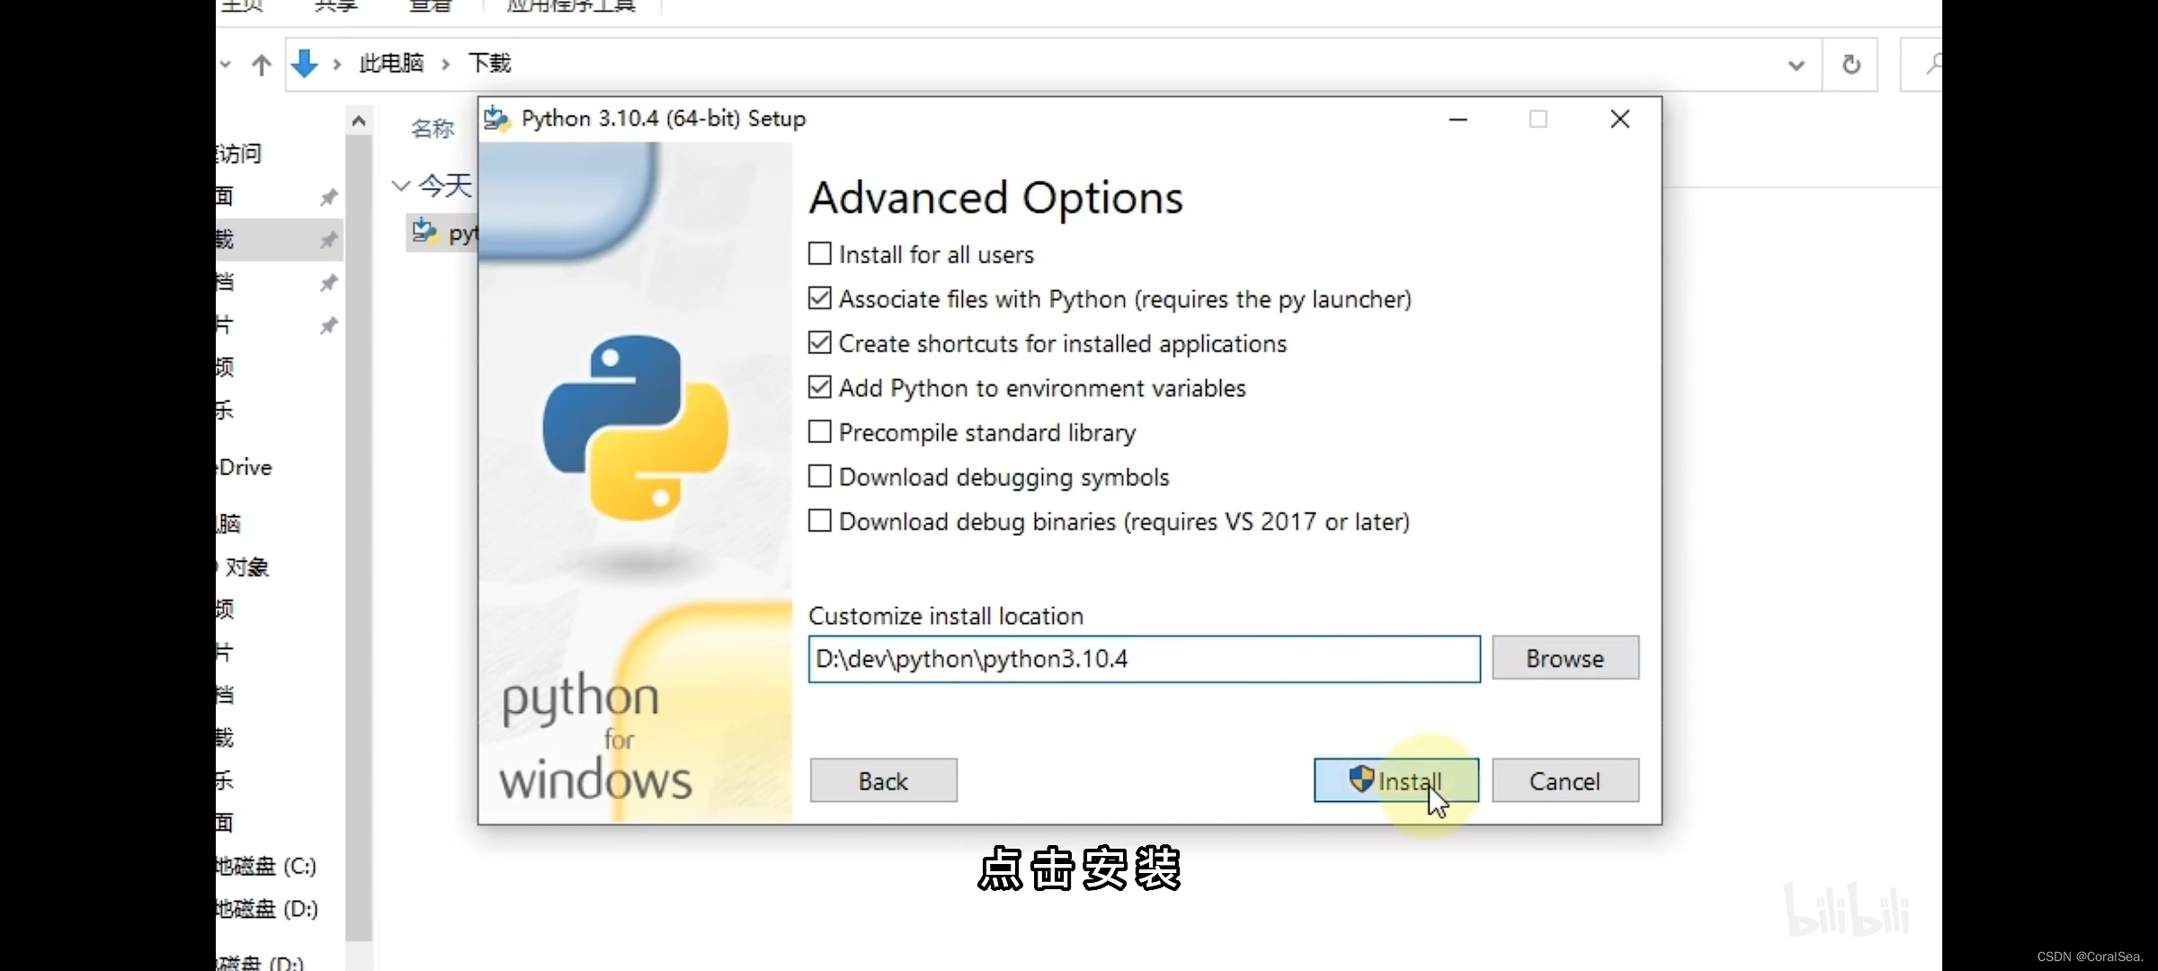This screenshot has width=2158, height=971.
Task: Click the Python installer file icon
Action: pos(424,233)
